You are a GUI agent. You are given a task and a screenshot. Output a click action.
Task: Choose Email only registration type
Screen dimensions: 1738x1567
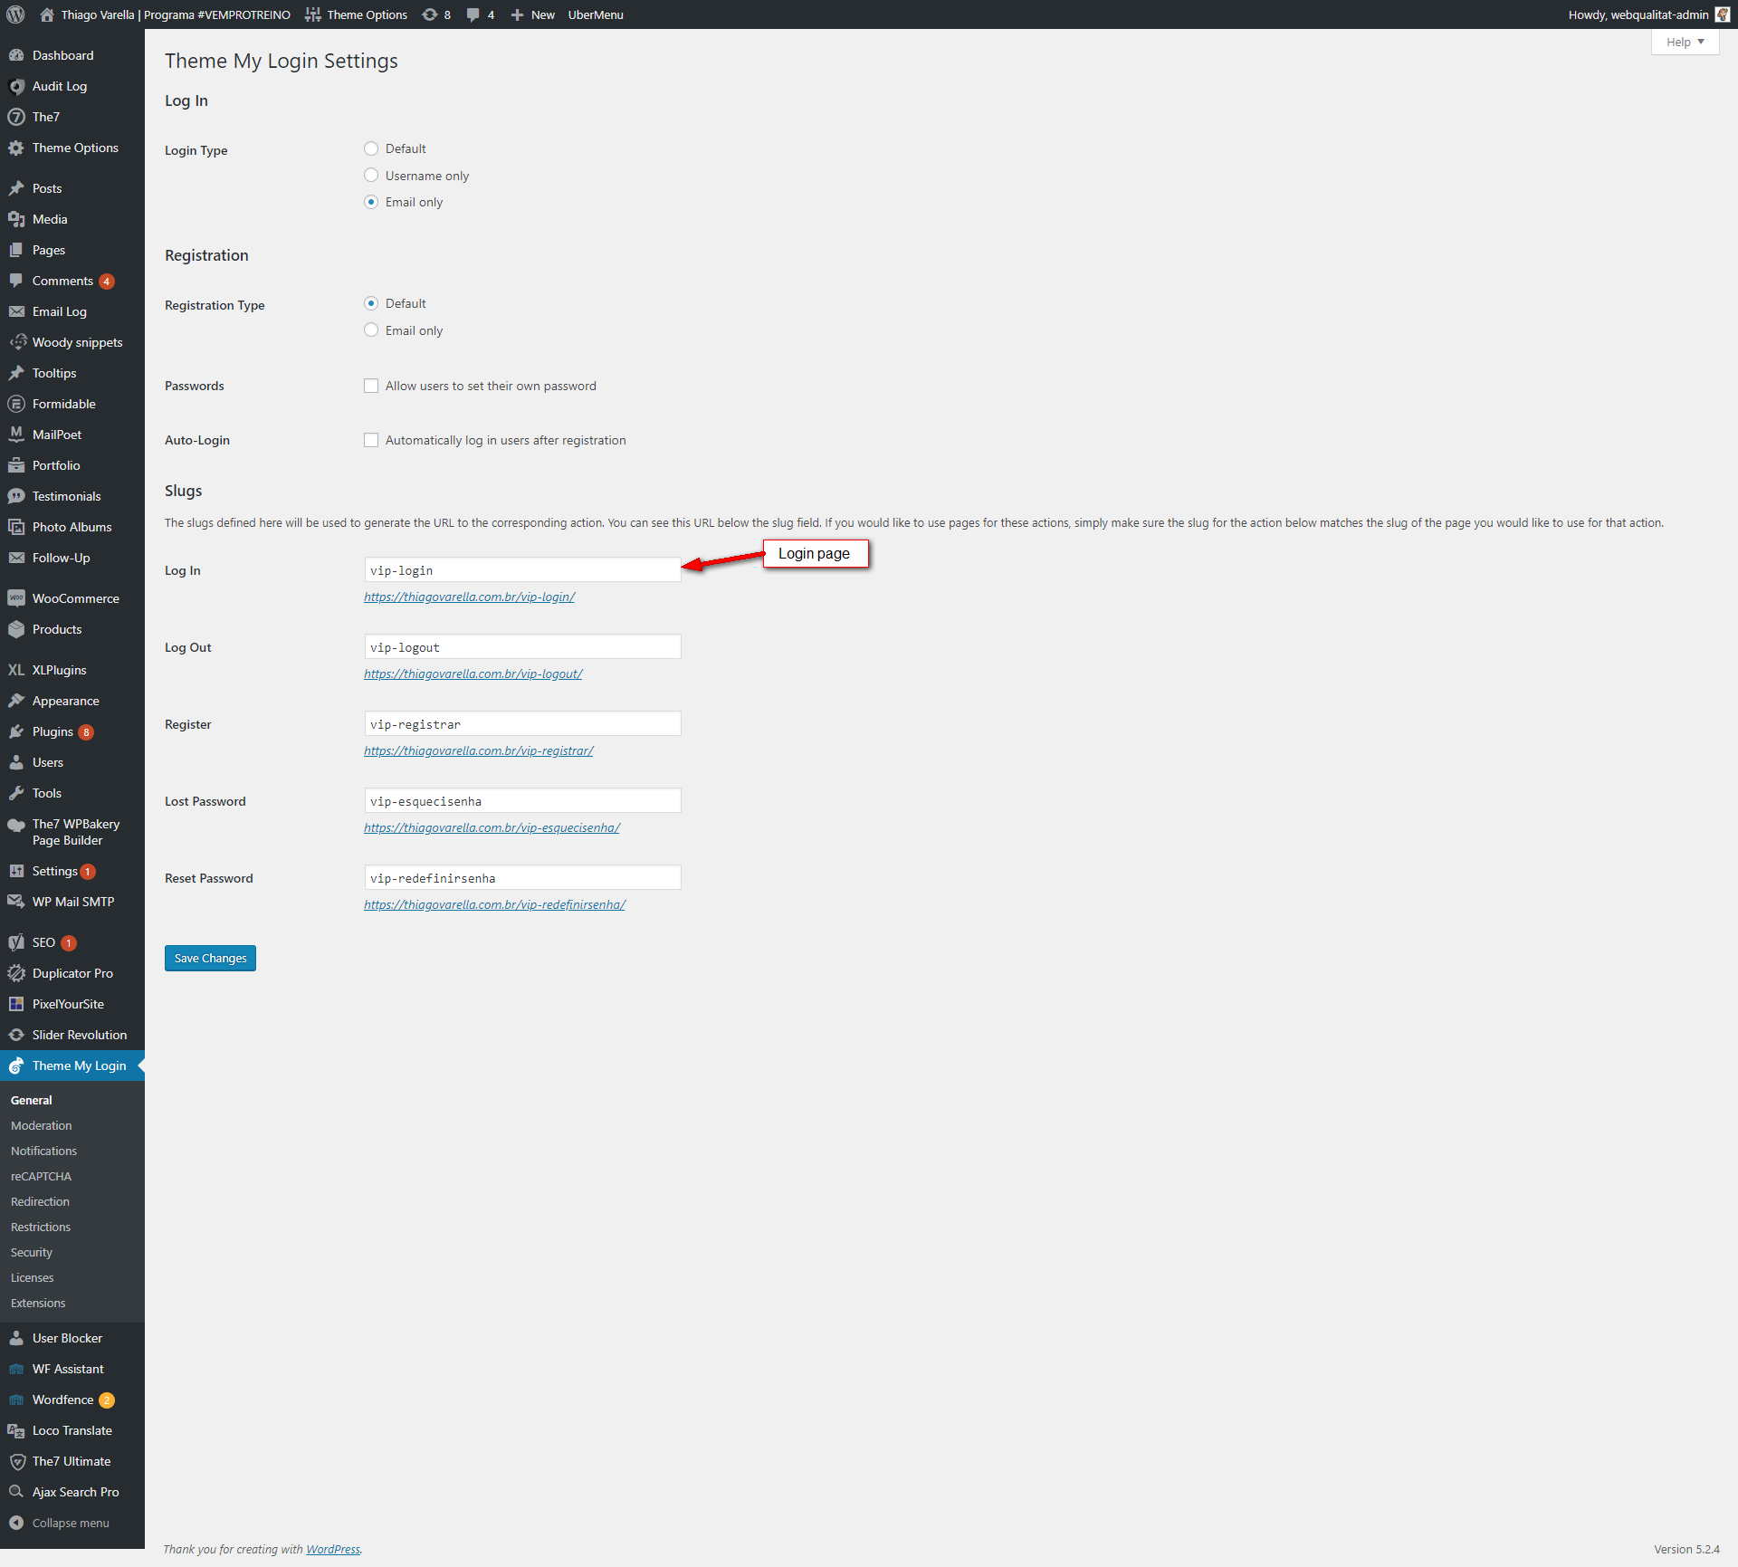(x=371, y=330)
